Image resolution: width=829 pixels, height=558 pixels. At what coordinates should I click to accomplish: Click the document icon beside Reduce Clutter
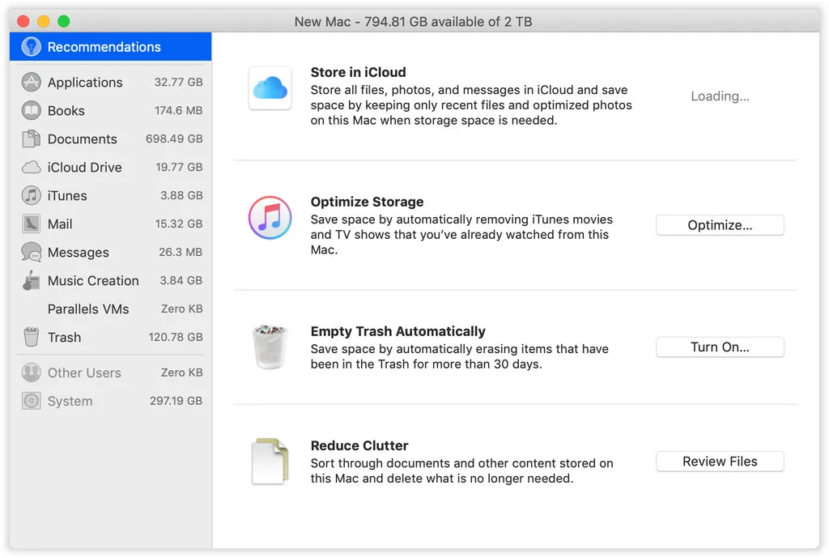pyautogui.click(x=270, y=461)
